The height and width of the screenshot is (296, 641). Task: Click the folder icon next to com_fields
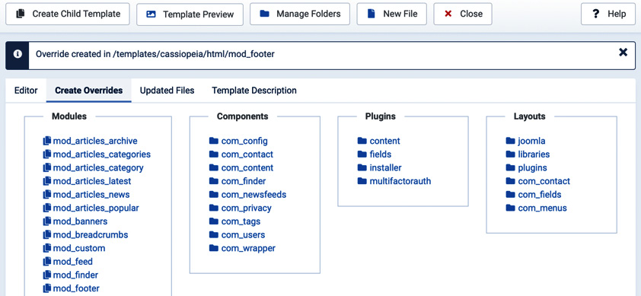[x=510, y=194]
